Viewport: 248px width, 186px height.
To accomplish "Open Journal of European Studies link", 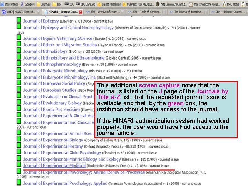I will [x=50, y=90].
